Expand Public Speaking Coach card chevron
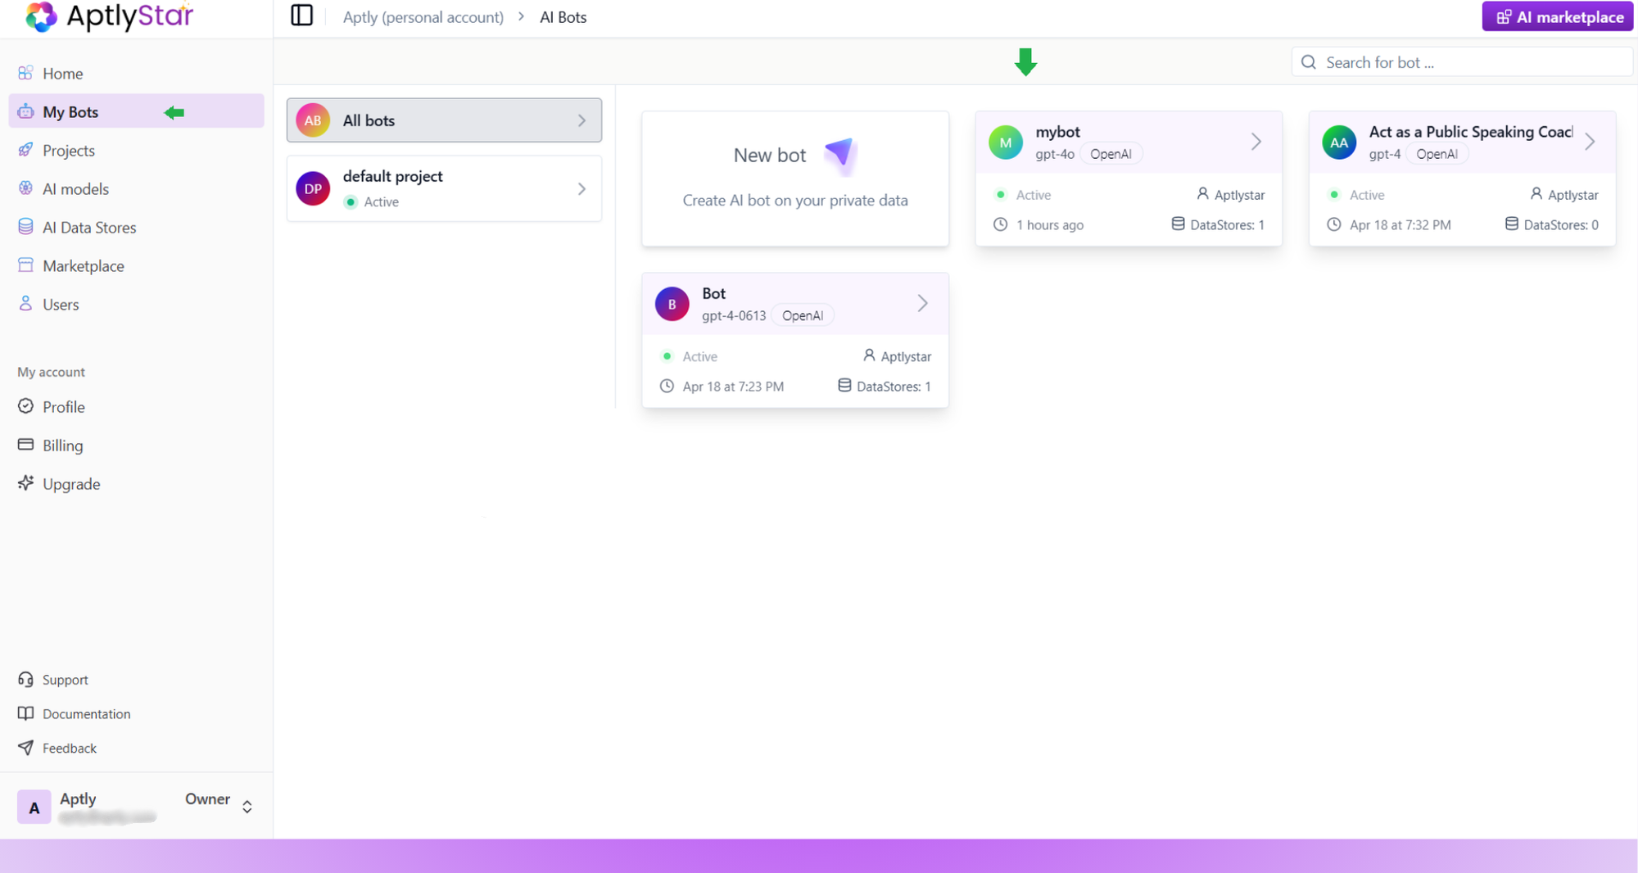Image resolution: width=1638 pixels, height=873 pixels. point(1590,142)
